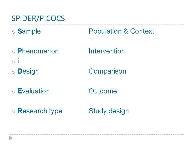Click the Intervention text
Screen dimensions: 193x145
(107, 51)
